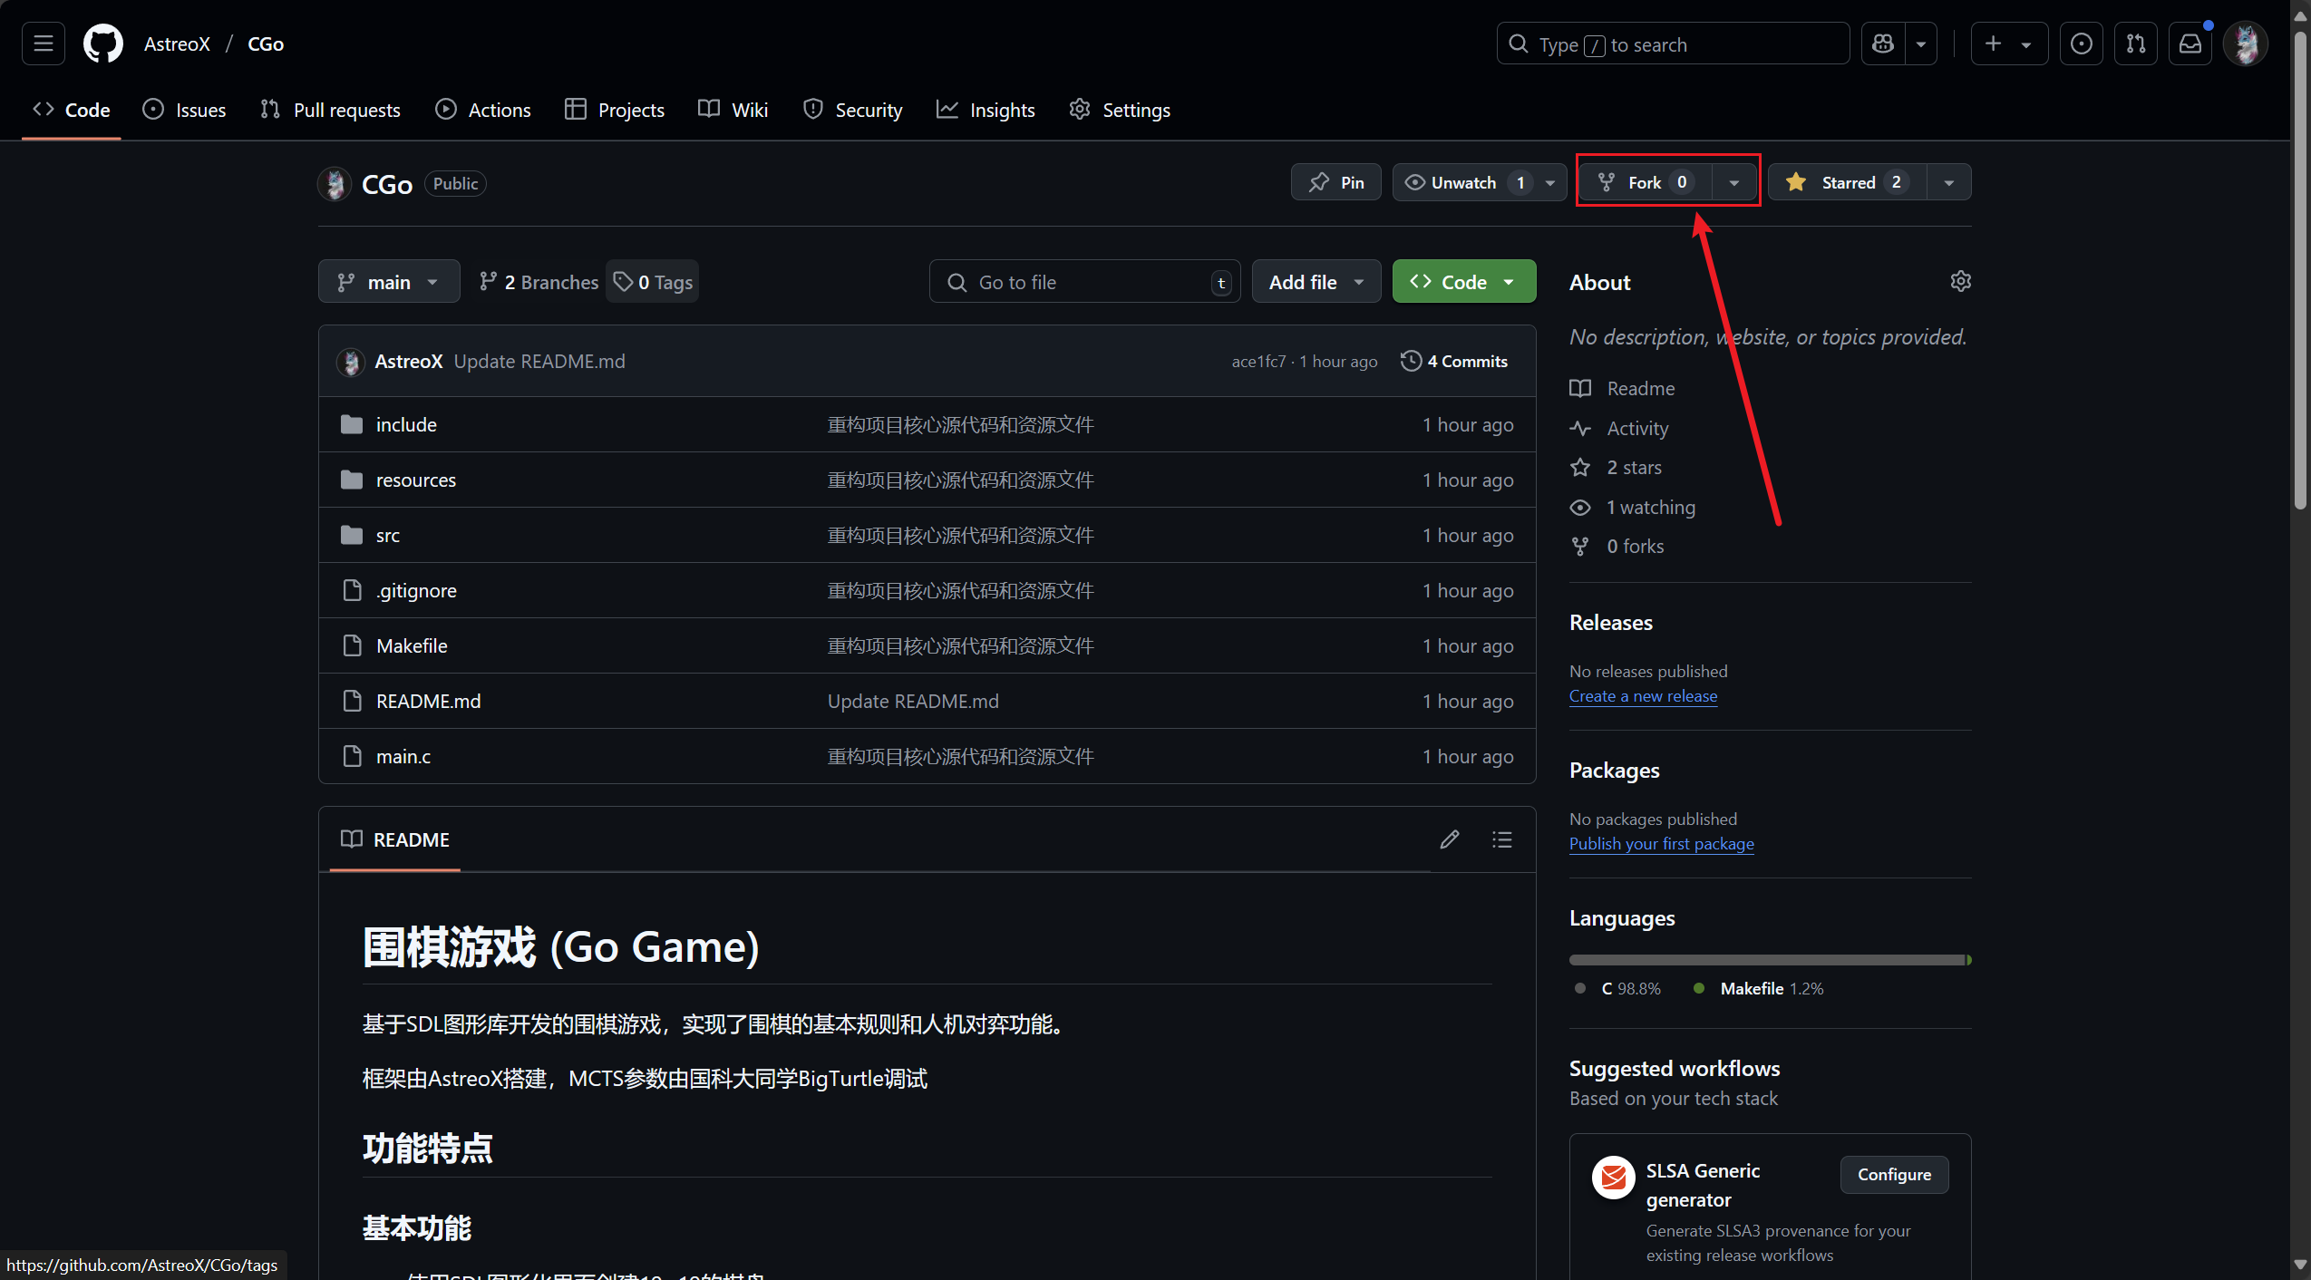This screenshot has width=2311, height=1280.
Task: View the 4 Commits history
Action: 1454,361
